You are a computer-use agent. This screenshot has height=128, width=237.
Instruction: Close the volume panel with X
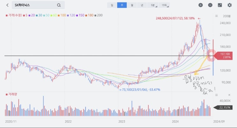tap(229, 95)
